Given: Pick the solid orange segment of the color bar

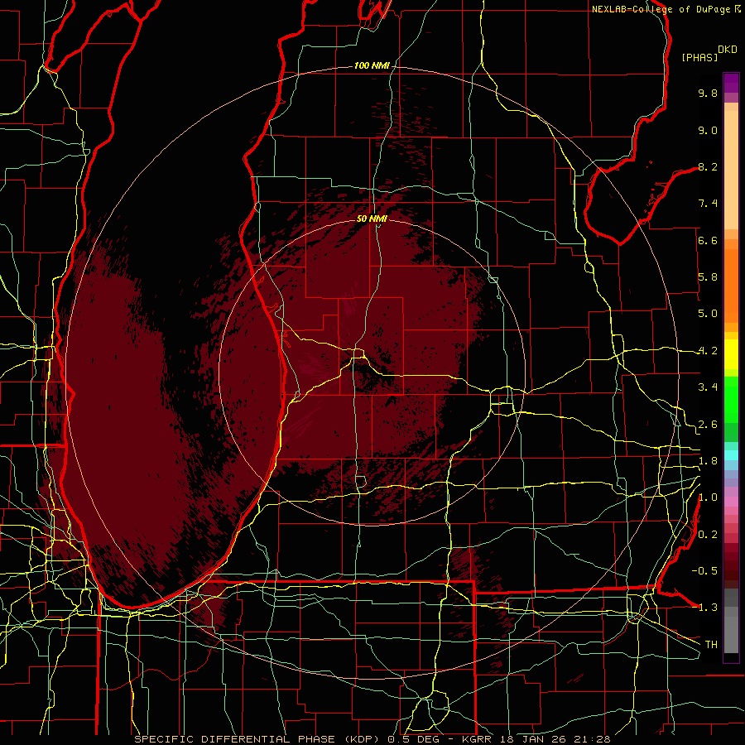Looking at the screenshot, I should tap(731, 285).
